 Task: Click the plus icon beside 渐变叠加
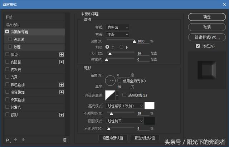[62, 92]
